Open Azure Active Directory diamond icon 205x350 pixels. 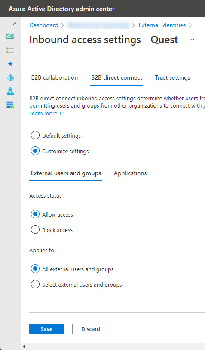pyautogui.click(x=10, y=77)
